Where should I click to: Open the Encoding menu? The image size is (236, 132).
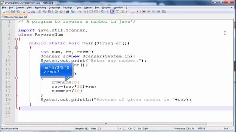tap(40, 7)
